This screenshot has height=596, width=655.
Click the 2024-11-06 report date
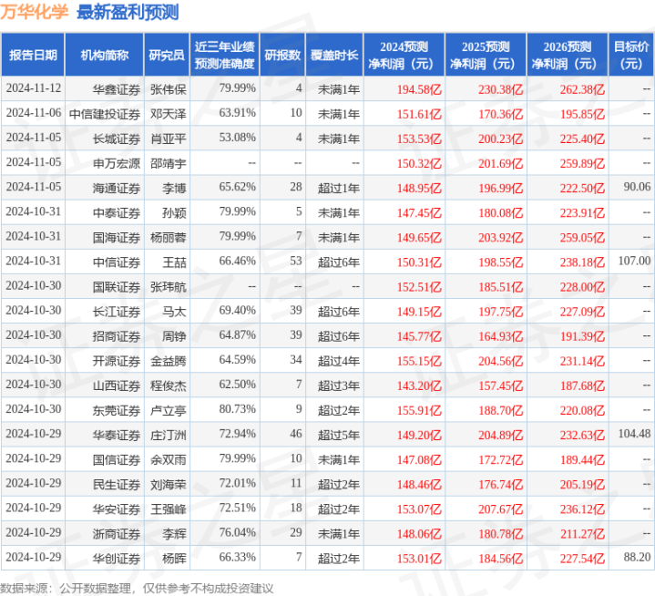[x=34, y=113]
